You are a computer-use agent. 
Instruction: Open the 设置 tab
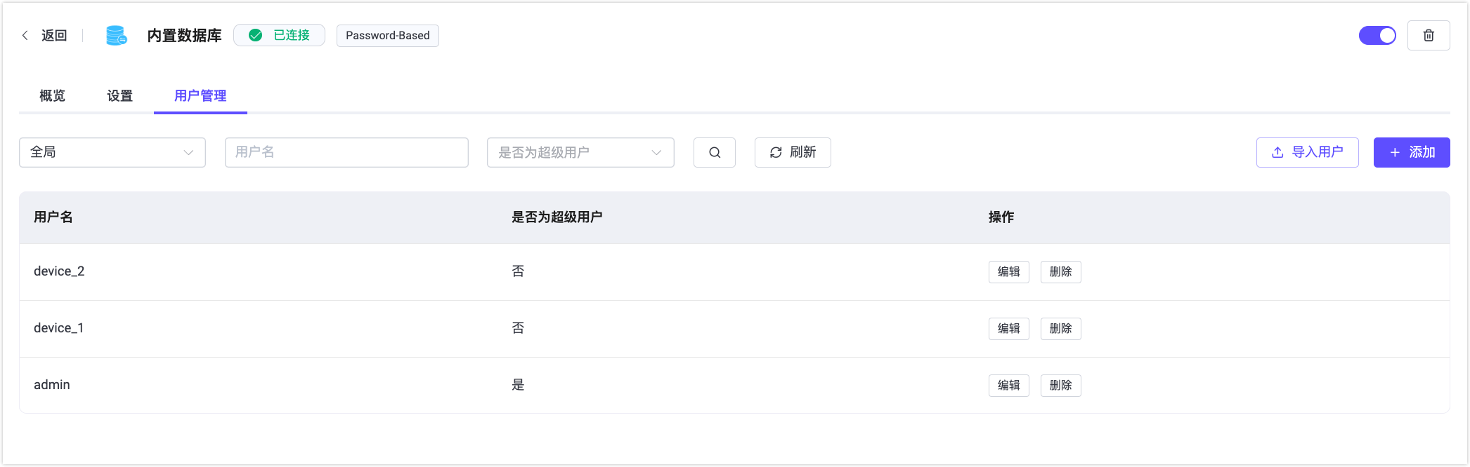coord(120,96)
